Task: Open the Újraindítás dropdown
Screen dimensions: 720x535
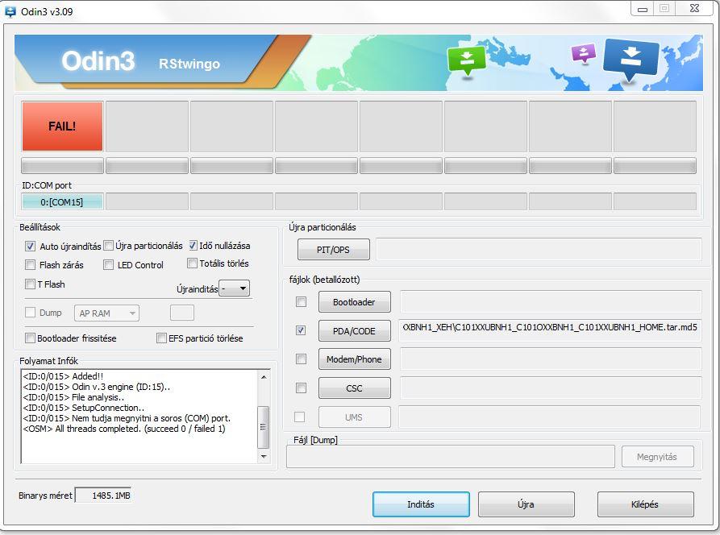Action: tap(234, 288)
